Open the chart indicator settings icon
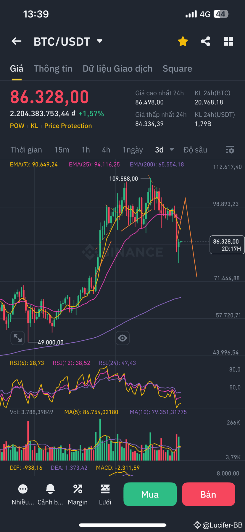The width and height of the screenshot is (245, 532). pyautogui.click(x=230, y=150)
